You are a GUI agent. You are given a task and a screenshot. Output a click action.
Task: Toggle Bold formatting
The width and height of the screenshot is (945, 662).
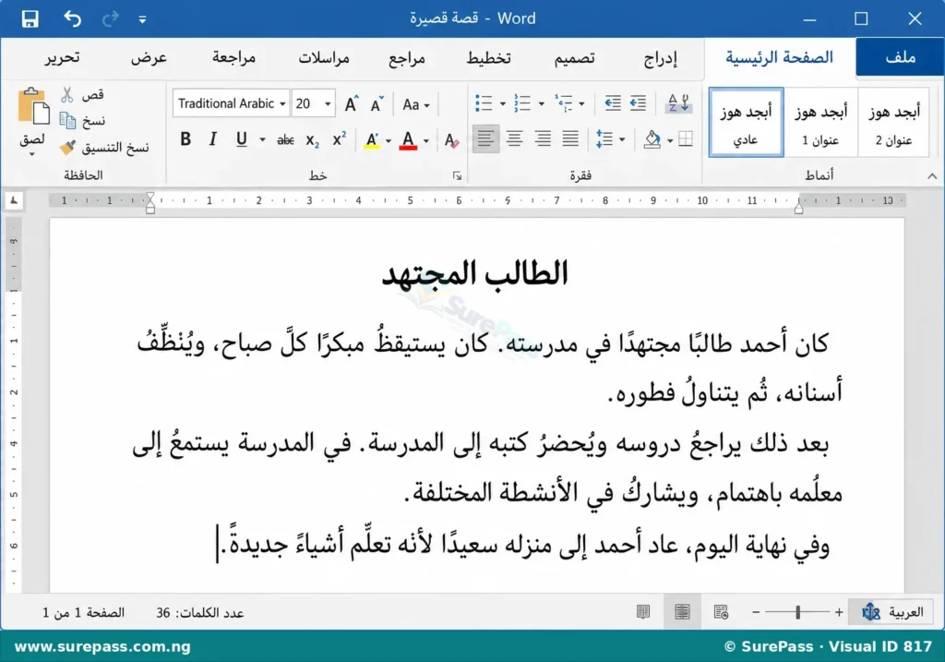(185, 139)
